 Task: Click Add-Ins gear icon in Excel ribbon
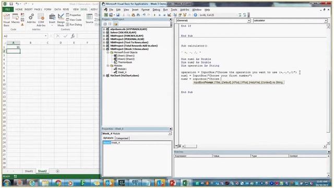coord(31,19)
